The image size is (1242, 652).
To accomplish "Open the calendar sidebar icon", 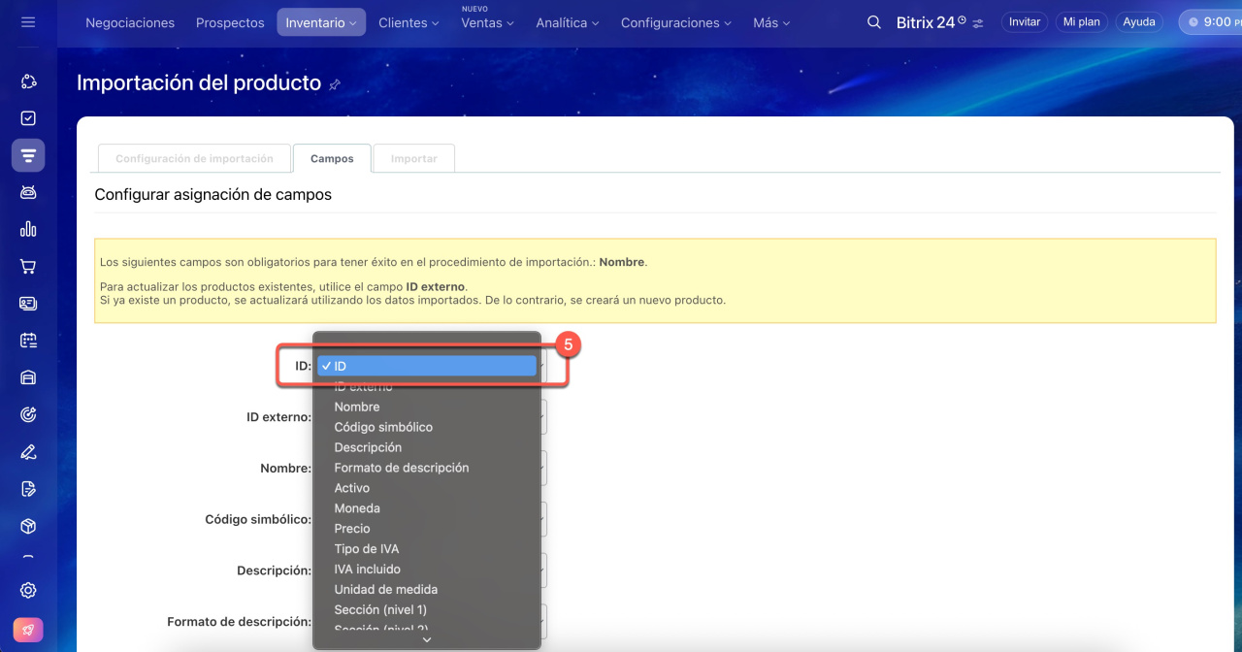I will click(28, 341).
